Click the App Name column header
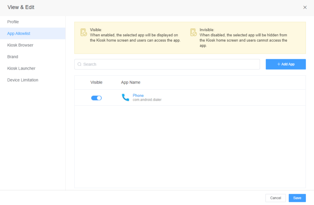 pos(130,82)
